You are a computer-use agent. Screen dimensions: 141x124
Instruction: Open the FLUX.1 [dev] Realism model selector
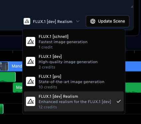52,21
